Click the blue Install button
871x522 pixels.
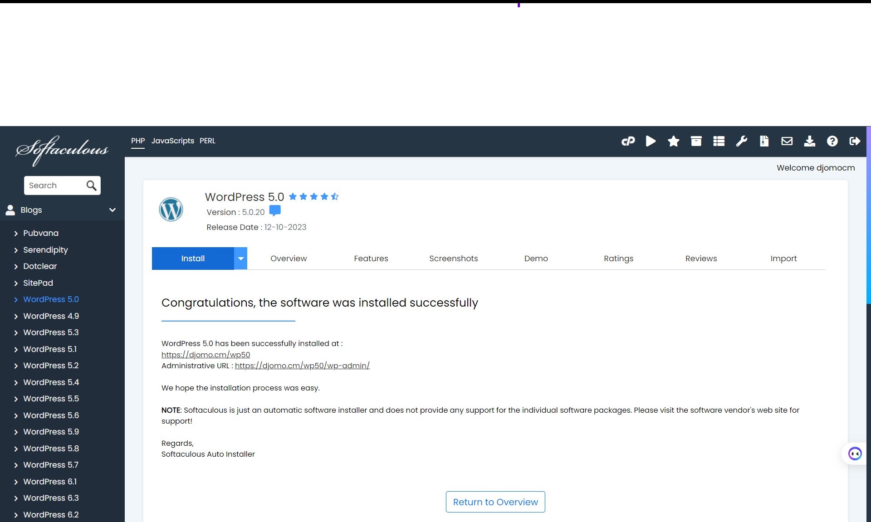(193, 259)
